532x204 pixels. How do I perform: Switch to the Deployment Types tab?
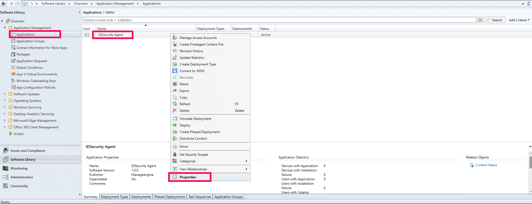pos(115,197)
